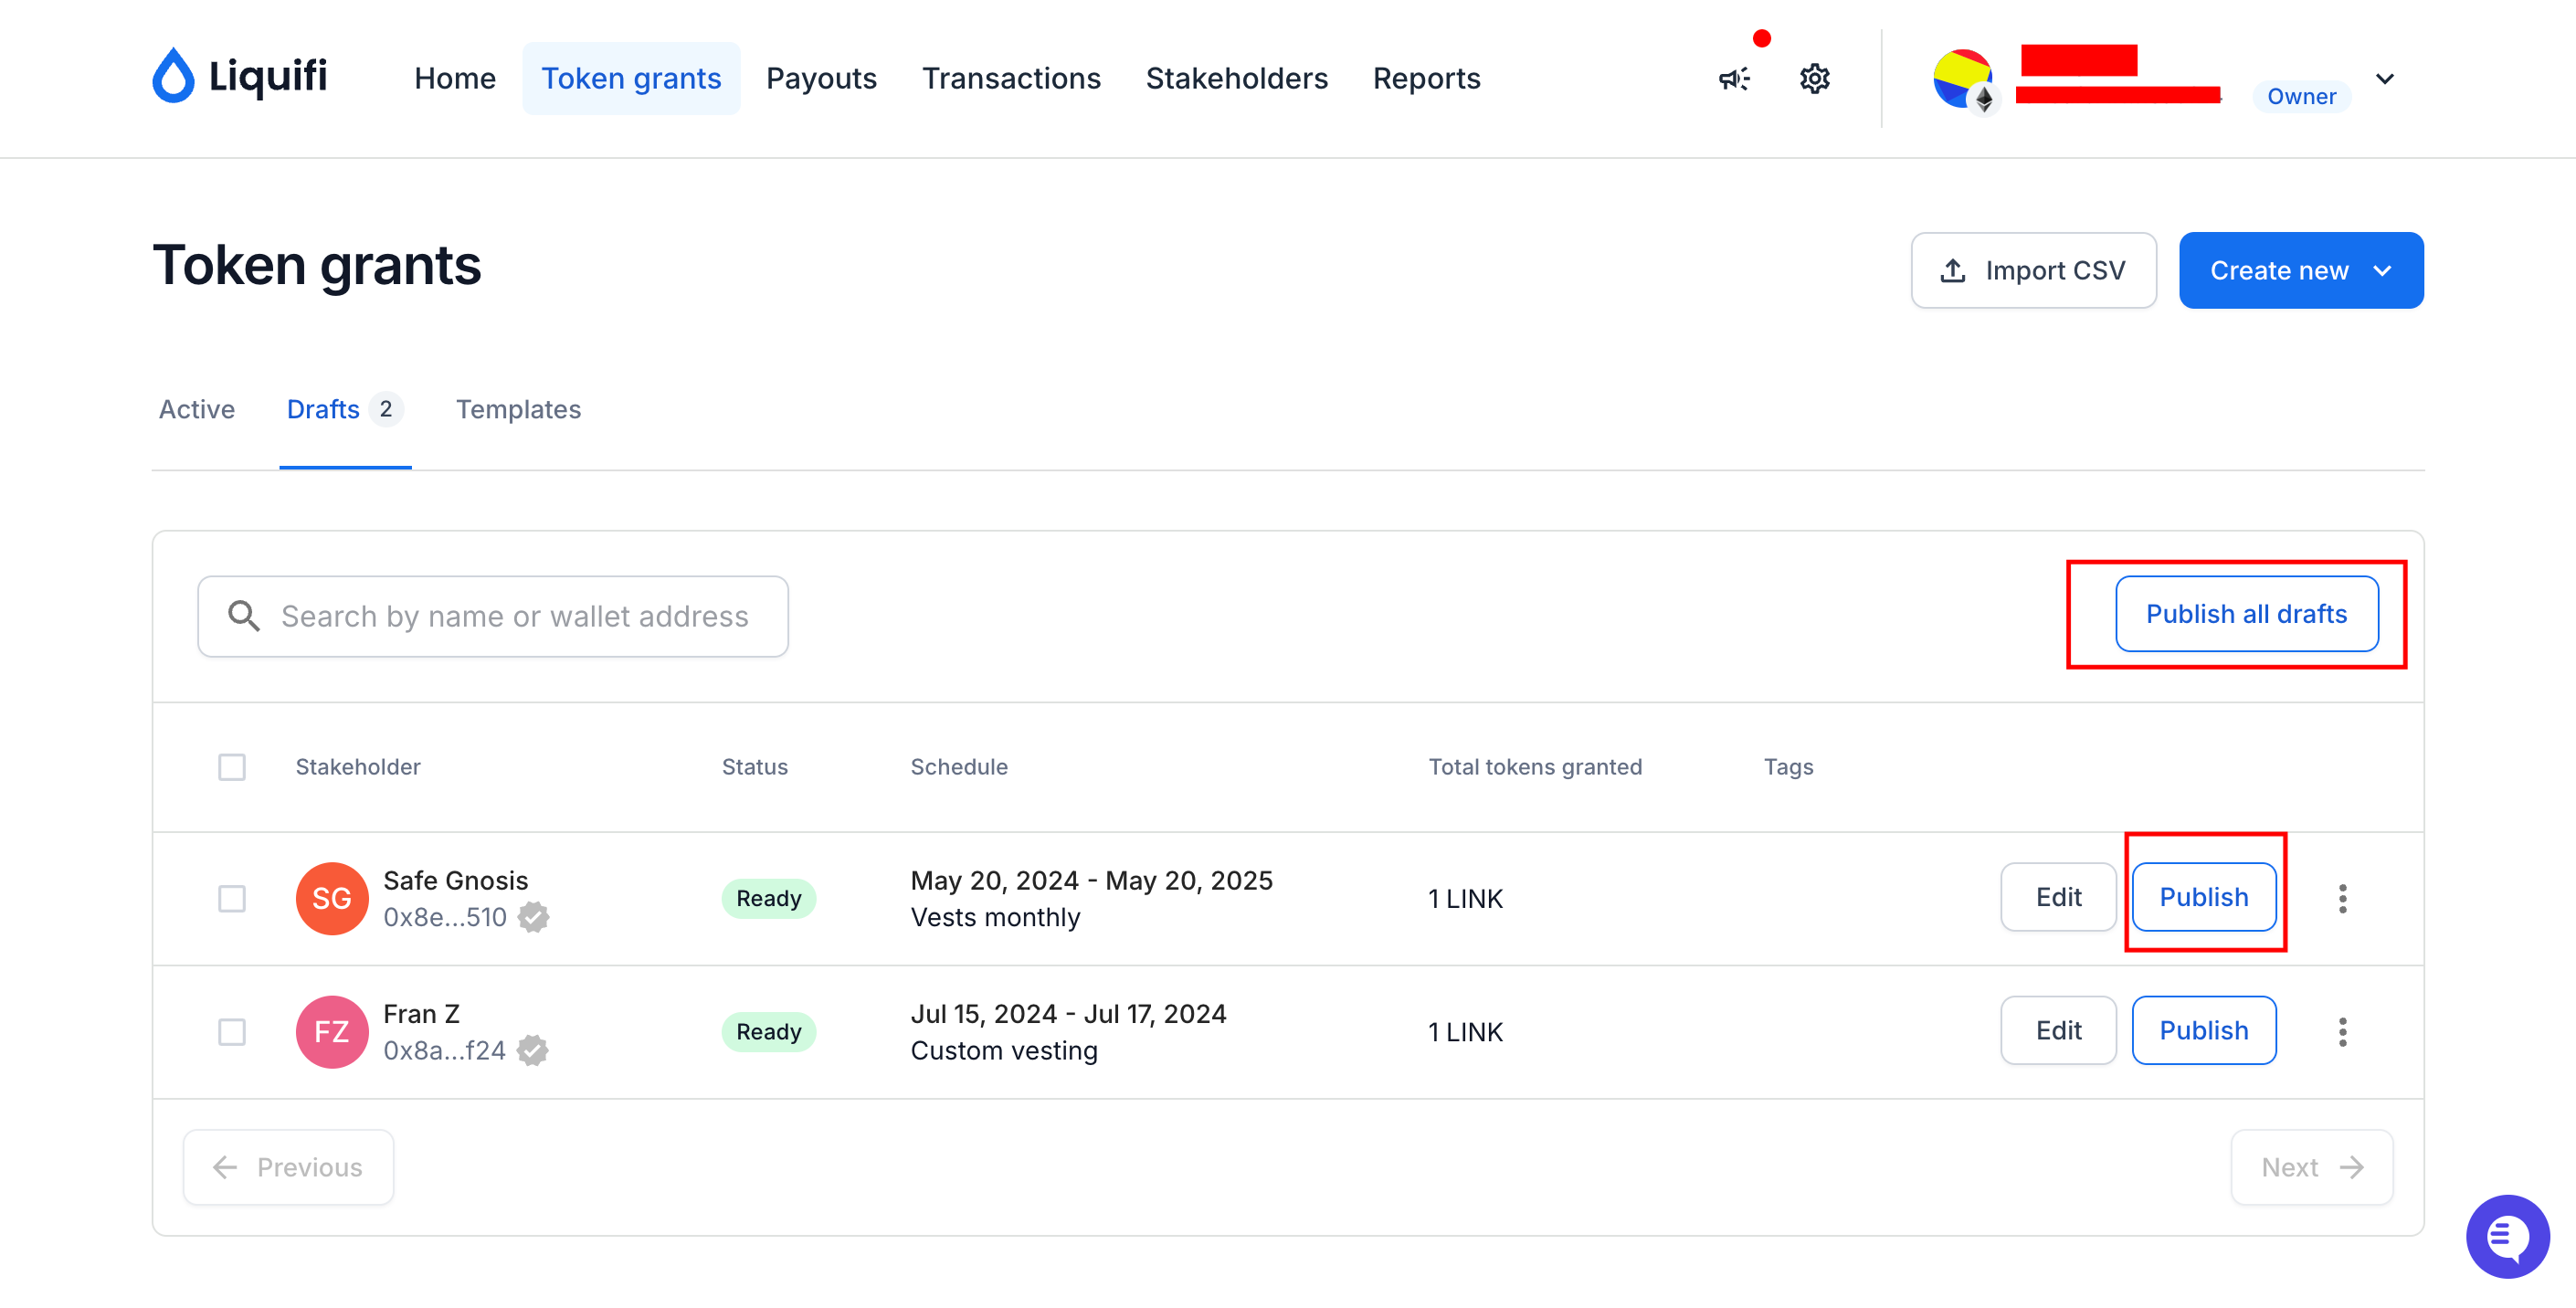Viewport: 2576px width, 1308px height.
Task: Open the Reports page
Action: [1426, 78]
